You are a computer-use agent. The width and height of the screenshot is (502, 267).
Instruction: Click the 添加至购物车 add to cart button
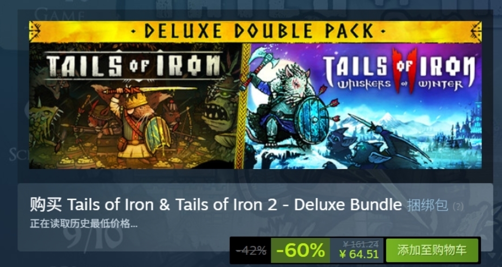click(x=432, y=250)
